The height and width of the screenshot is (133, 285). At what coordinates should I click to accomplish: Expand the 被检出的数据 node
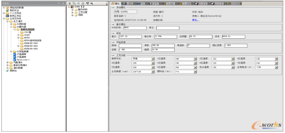click(x=4, y=8)
